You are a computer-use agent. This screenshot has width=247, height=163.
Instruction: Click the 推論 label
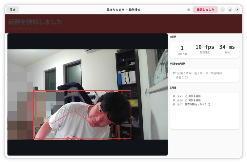(x=227, y=52)
